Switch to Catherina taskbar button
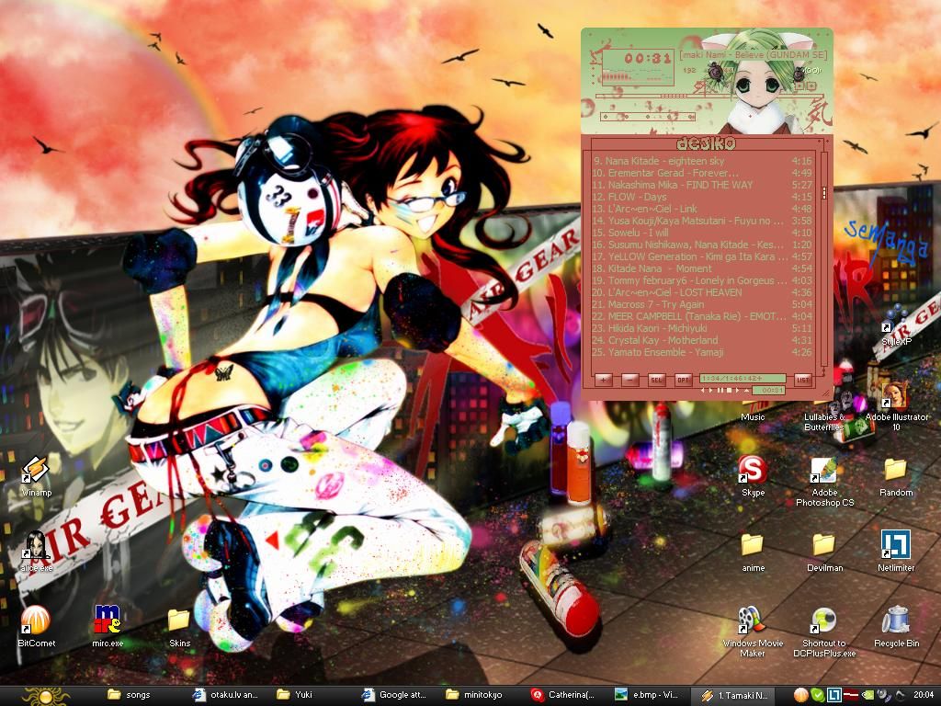Screen dimensions: 941x706 tap(565, 696)
